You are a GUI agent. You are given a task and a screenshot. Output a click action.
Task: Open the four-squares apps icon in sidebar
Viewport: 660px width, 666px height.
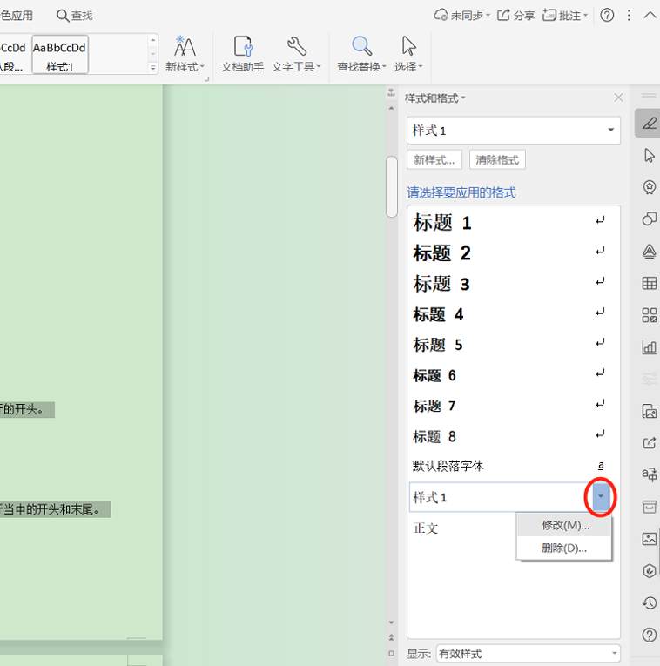649,315
